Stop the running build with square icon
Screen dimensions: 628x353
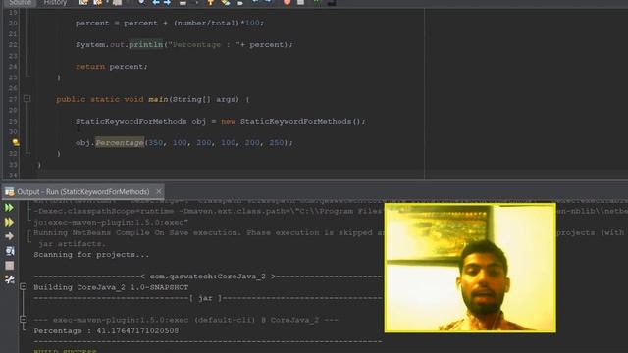[x=9, y=266]
